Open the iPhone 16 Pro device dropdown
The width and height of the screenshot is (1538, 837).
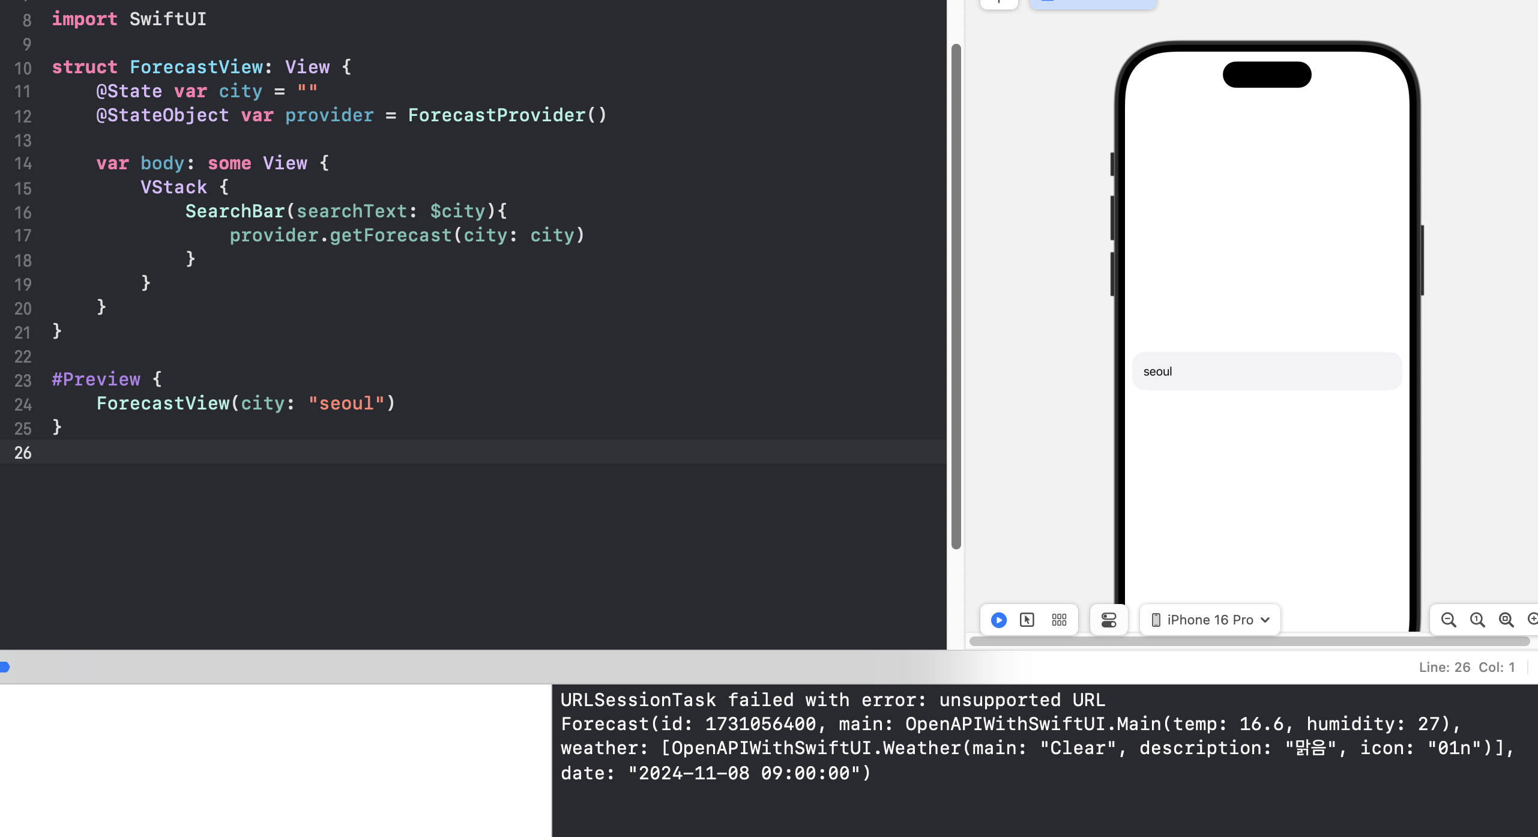[1210, 620]
